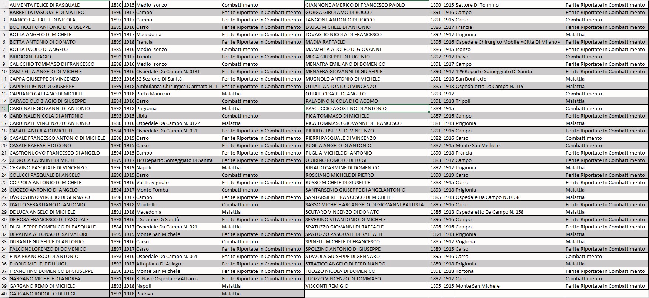Click cell Libia
Viewport: 649px width, 298px height.
pyautogui.click(x=178, y=116)
